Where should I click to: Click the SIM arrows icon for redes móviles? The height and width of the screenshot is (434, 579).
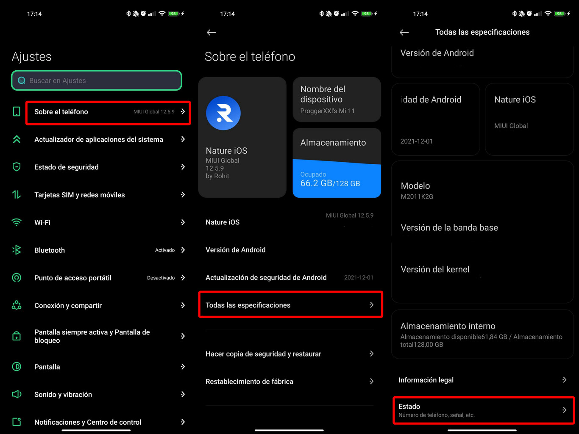click(17, 195)
